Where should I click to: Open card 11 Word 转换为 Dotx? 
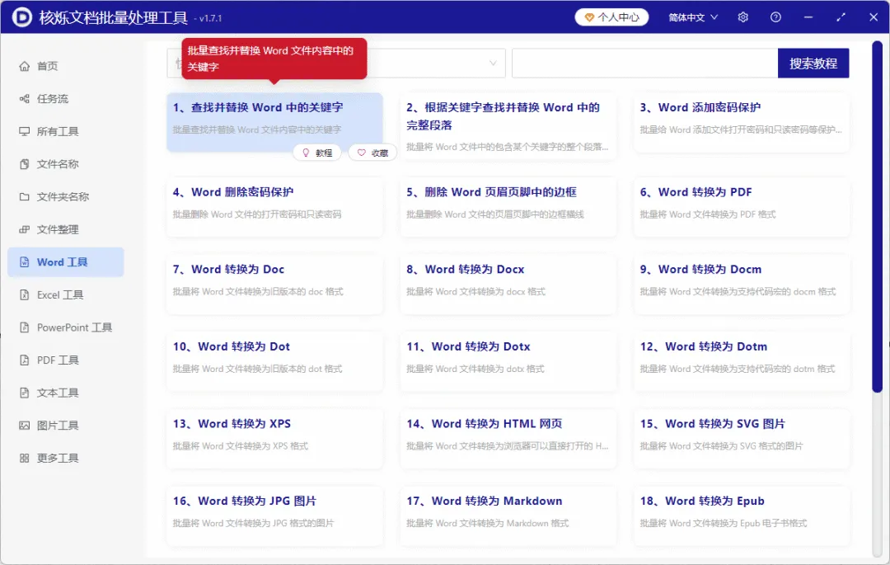[508, 361]
